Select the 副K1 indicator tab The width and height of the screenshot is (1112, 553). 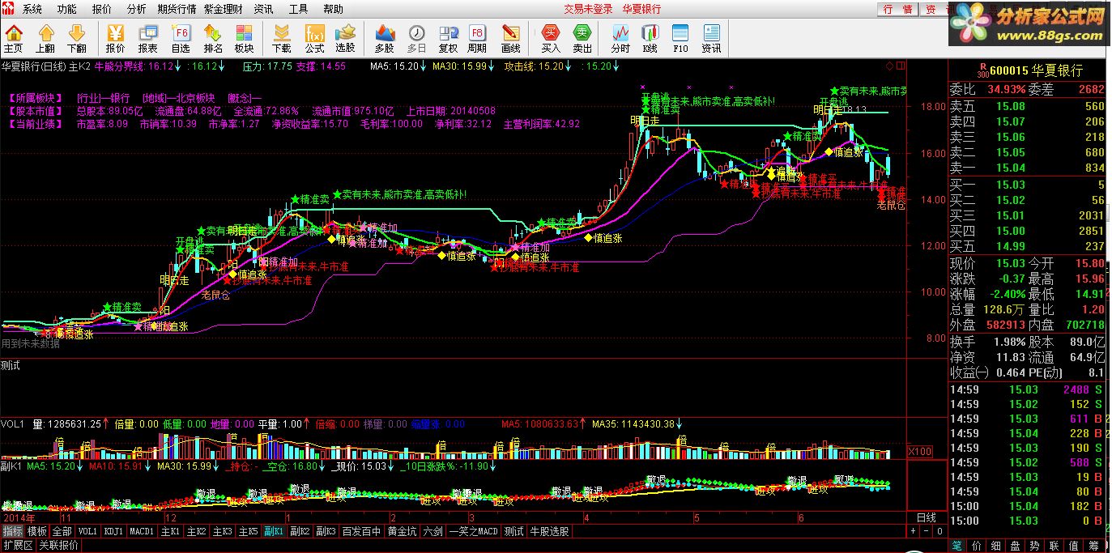[274, 532]
